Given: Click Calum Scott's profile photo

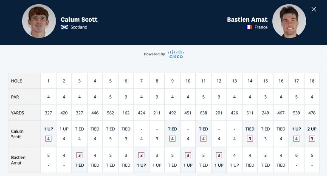Looking at the screenshot, I should click(39, 21).
